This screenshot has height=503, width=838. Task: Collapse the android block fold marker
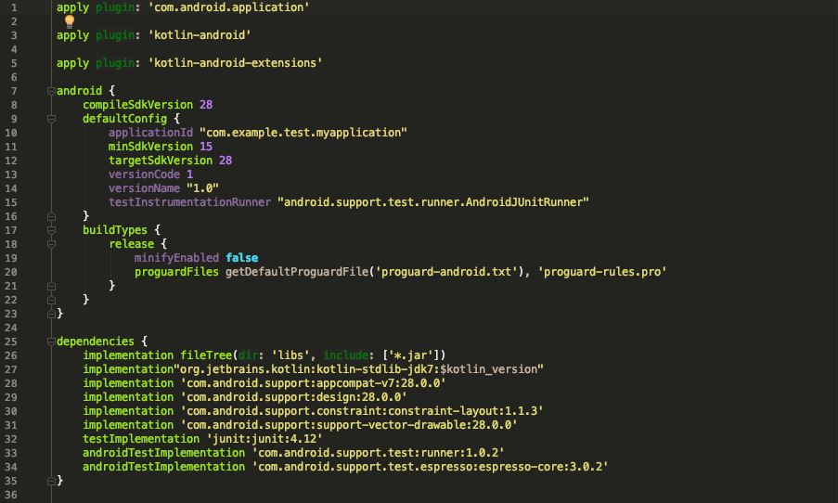pyautogui.click(x=51, y=91)
